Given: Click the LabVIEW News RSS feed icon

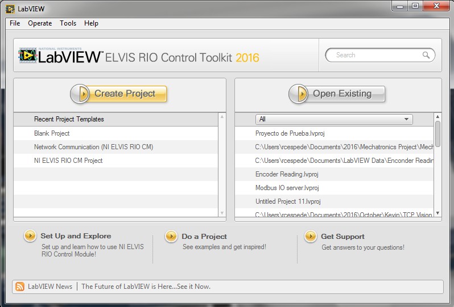Looking at the screenshot, I should [x=20, y=287].
